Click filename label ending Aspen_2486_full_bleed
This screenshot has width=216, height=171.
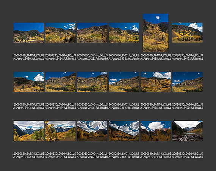[188, 155]
